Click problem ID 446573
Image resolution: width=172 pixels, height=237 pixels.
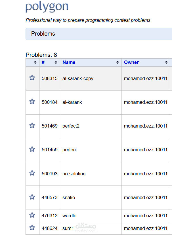(50, 197)
